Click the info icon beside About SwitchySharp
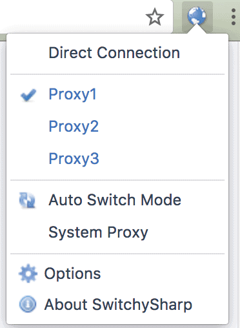Screen dimensions: 240x328 [x=28, y=304]
